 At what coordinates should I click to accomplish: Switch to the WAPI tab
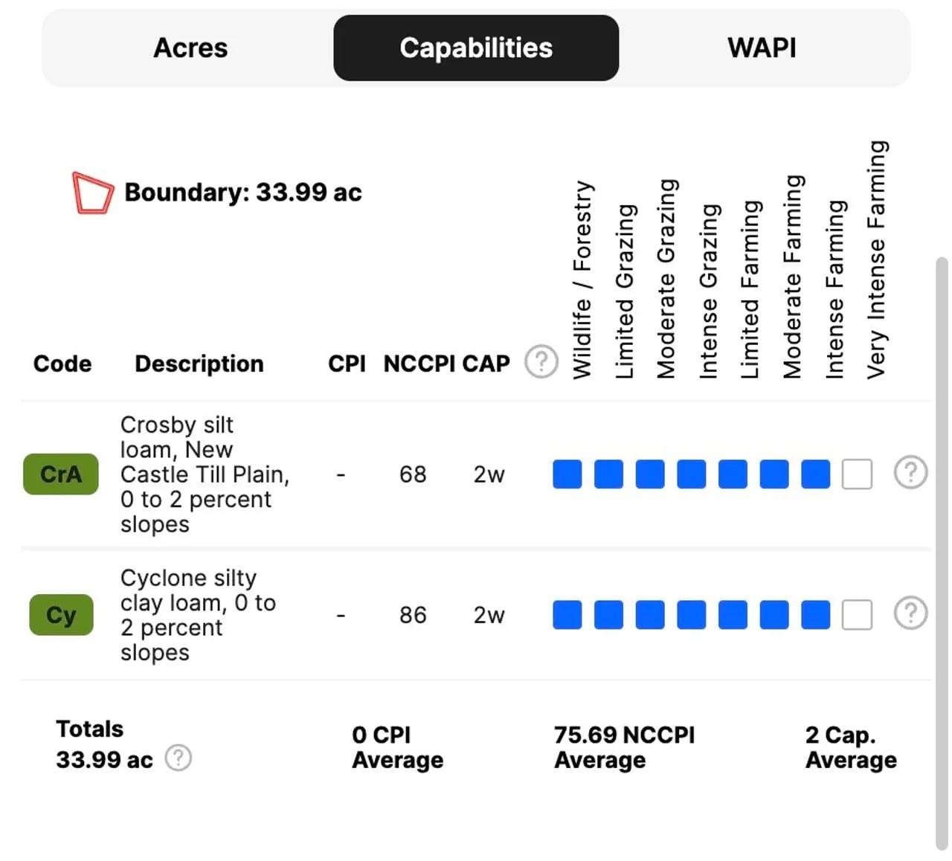[x=762, y=48]
